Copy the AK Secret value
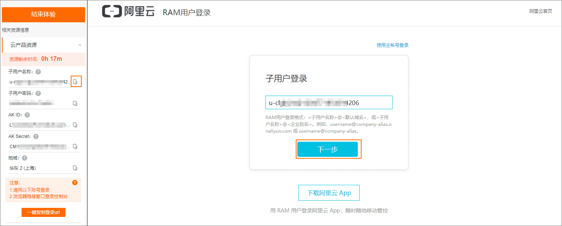Viewport: 562px width, 226px height. click(x=75, y=146)
